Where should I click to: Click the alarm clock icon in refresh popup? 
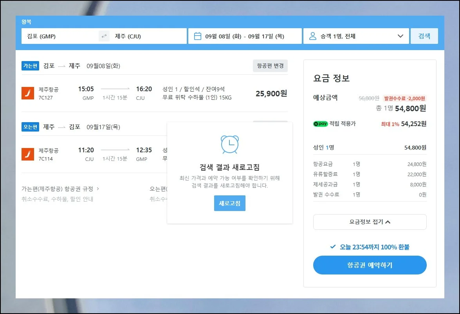pos(229,144)
